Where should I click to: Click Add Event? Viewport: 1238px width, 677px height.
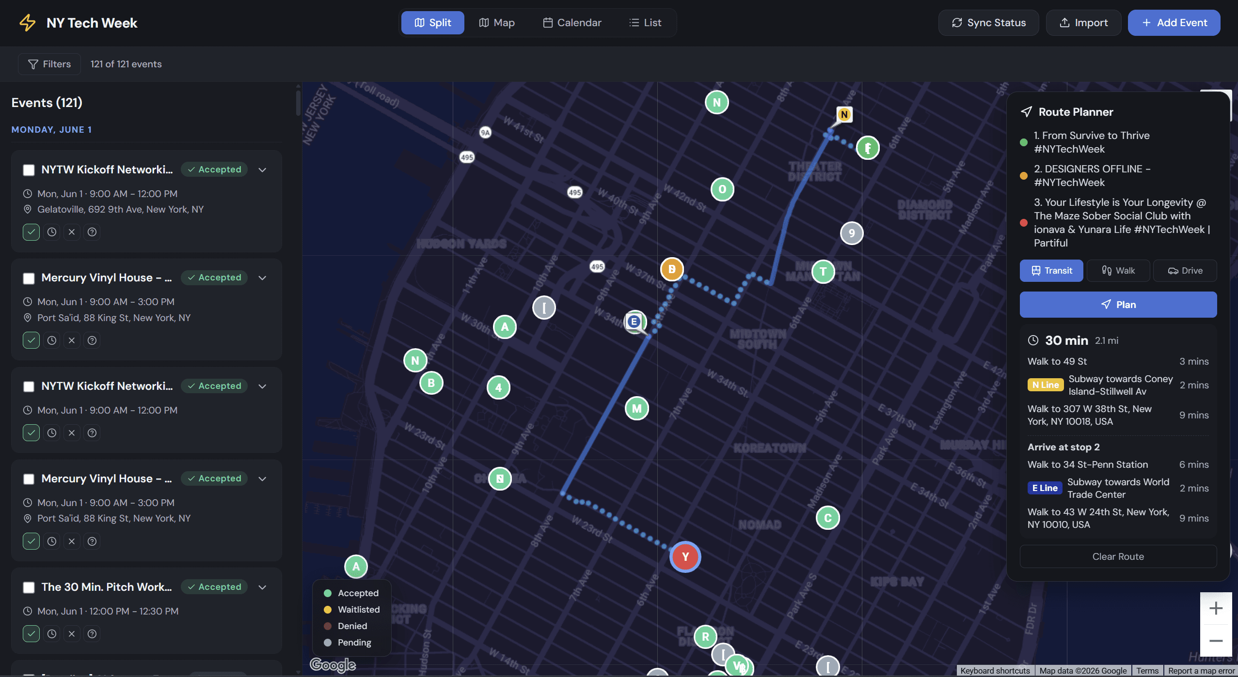click(x=1174, y=23)
